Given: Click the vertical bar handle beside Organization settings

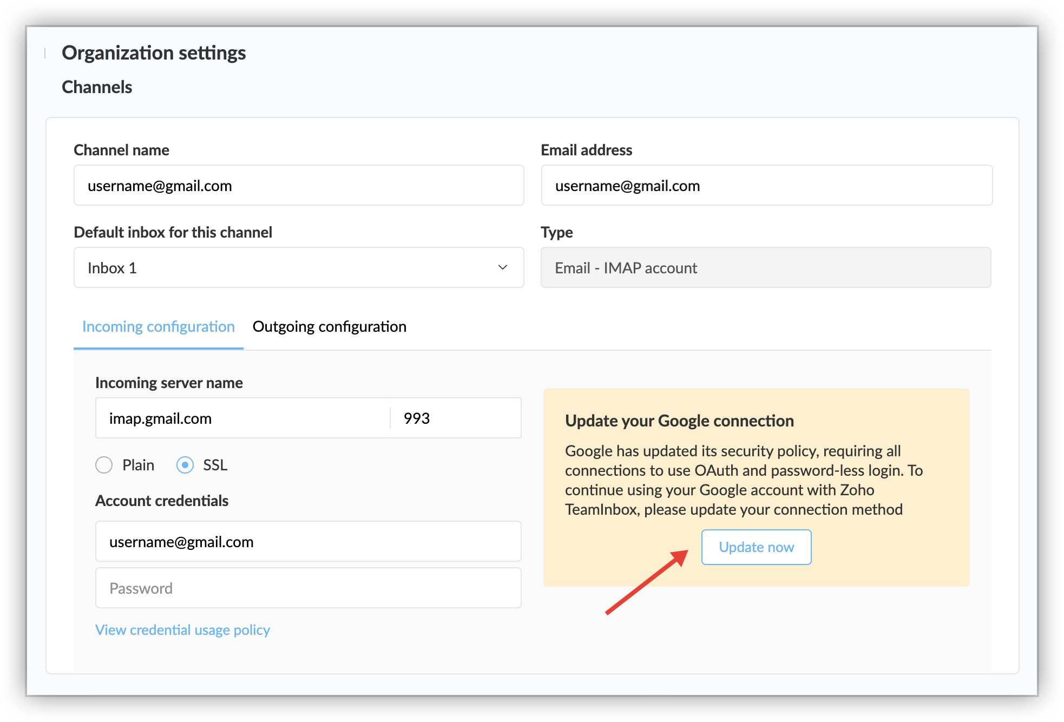Looking at the screenshot, I should pyautogui.click(x=45, y=53).
